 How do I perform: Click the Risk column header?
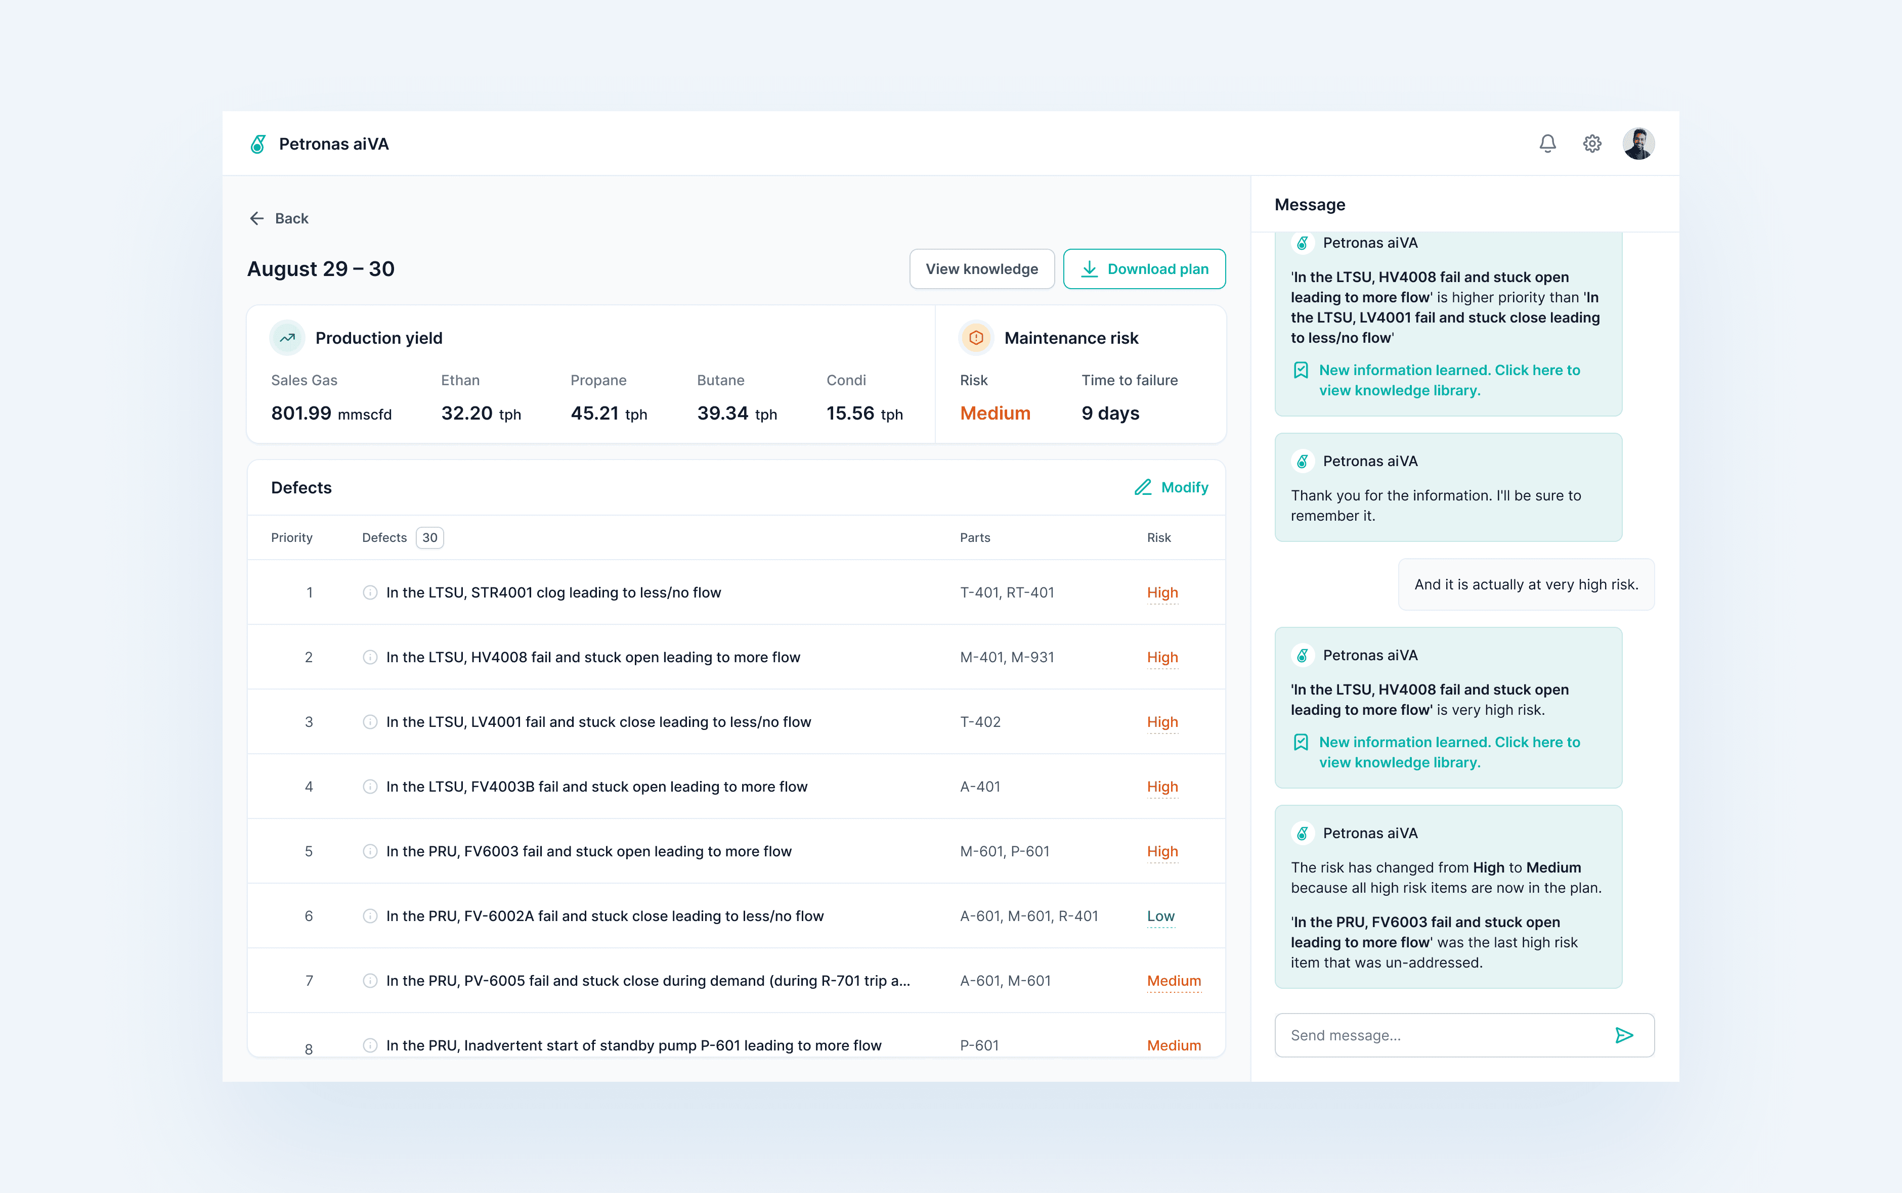coord(1158,537)
